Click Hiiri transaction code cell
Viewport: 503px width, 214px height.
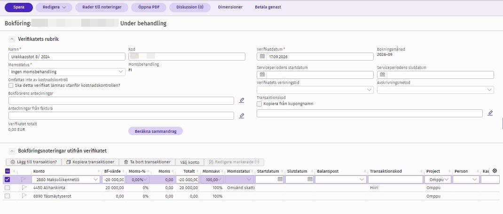coord(374,188)
